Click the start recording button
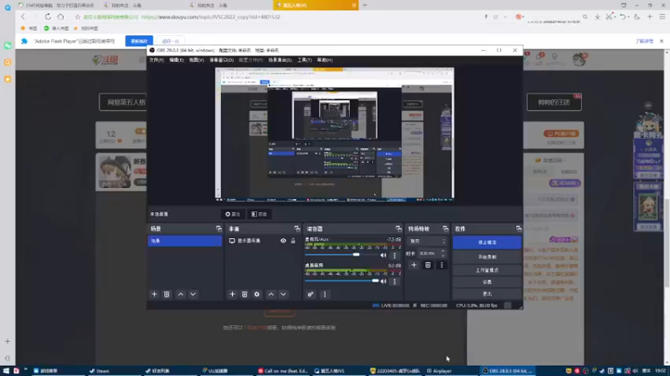This screenshot has width=670, height=376. [x=487, y=257]
